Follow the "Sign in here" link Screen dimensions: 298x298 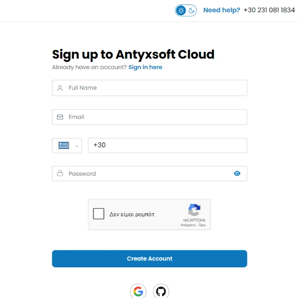click(x=145, y=67)
